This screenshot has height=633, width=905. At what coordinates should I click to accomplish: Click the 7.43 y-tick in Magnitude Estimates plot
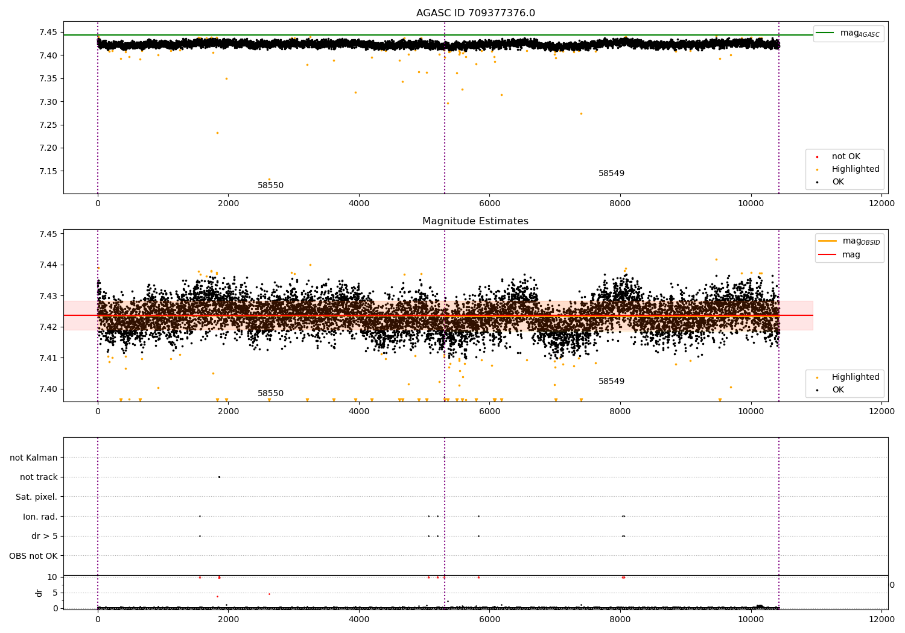tap(49, 296)
